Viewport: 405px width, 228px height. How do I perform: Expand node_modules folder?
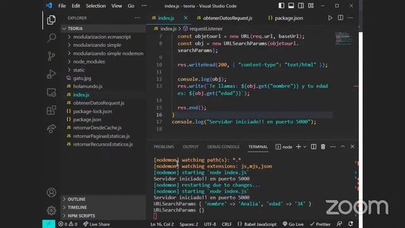103,61
